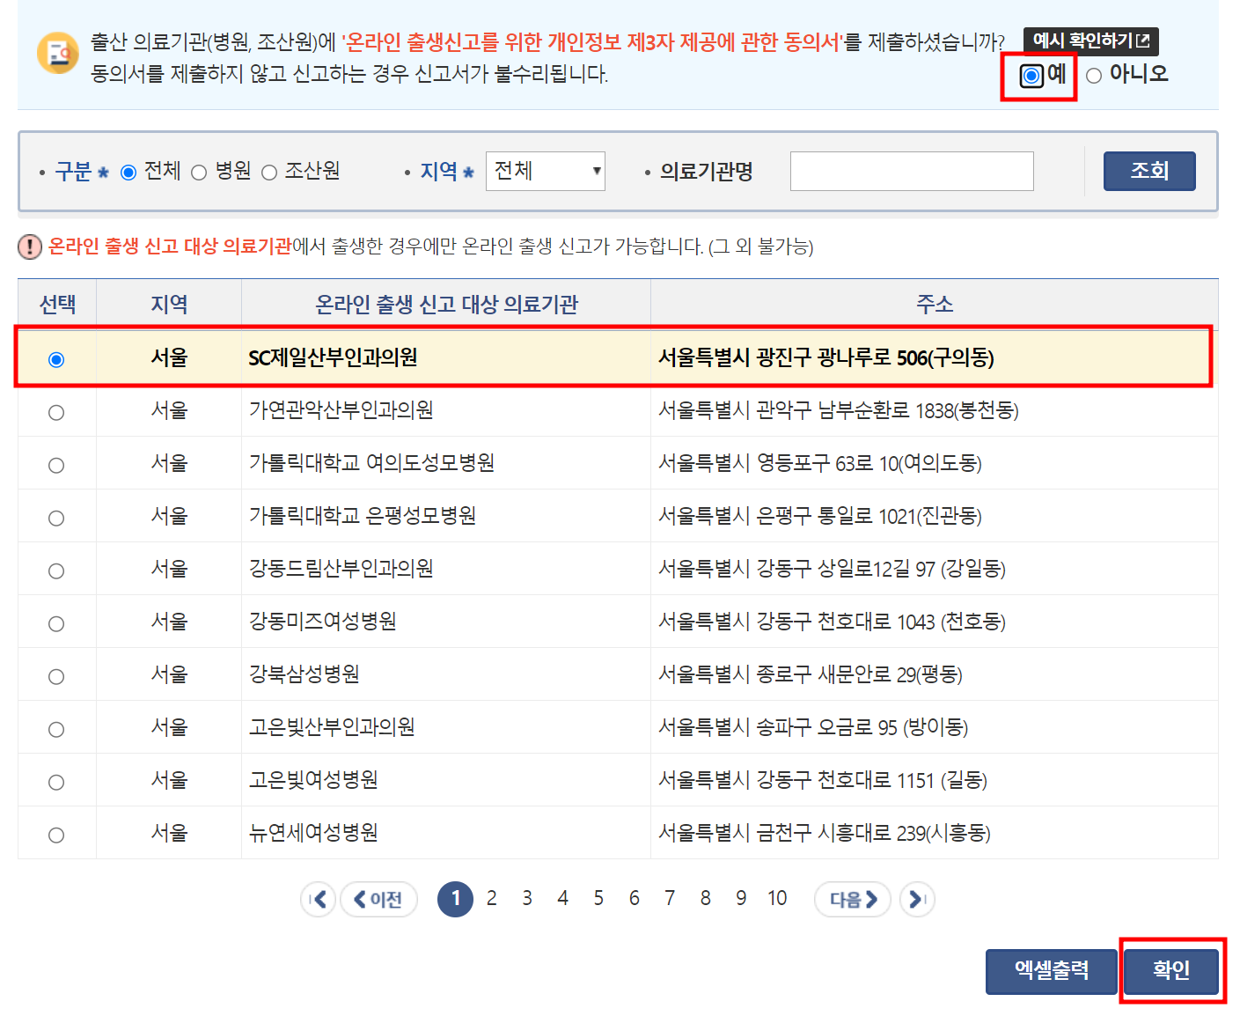Click the 이전 previous page button
The width and height of the screenshot is (1240, 1016).
click(x=378, y=899)
